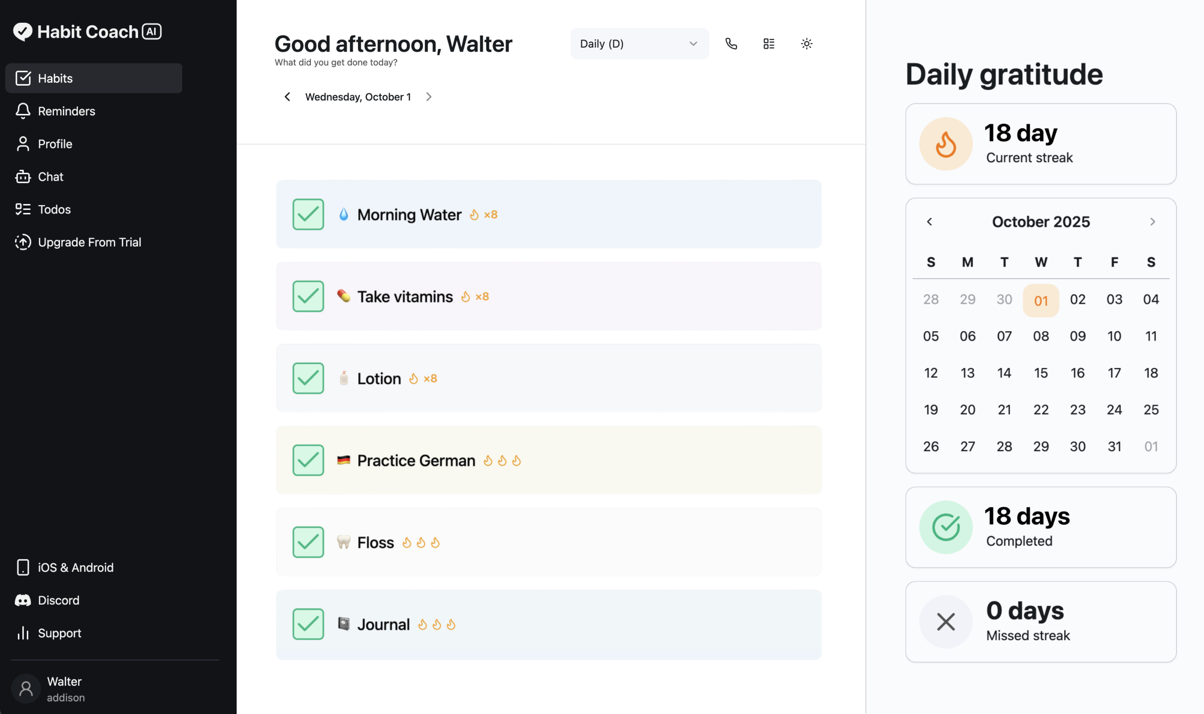Go to previous month in calendar
The width and height of the screenshot is (1204, 714).
929,222
